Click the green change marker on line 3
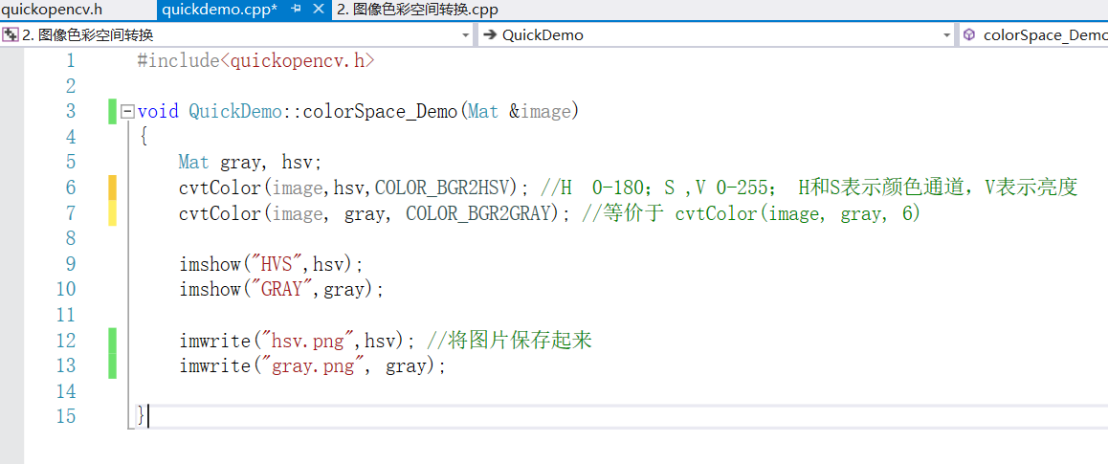 pos(112,112)
